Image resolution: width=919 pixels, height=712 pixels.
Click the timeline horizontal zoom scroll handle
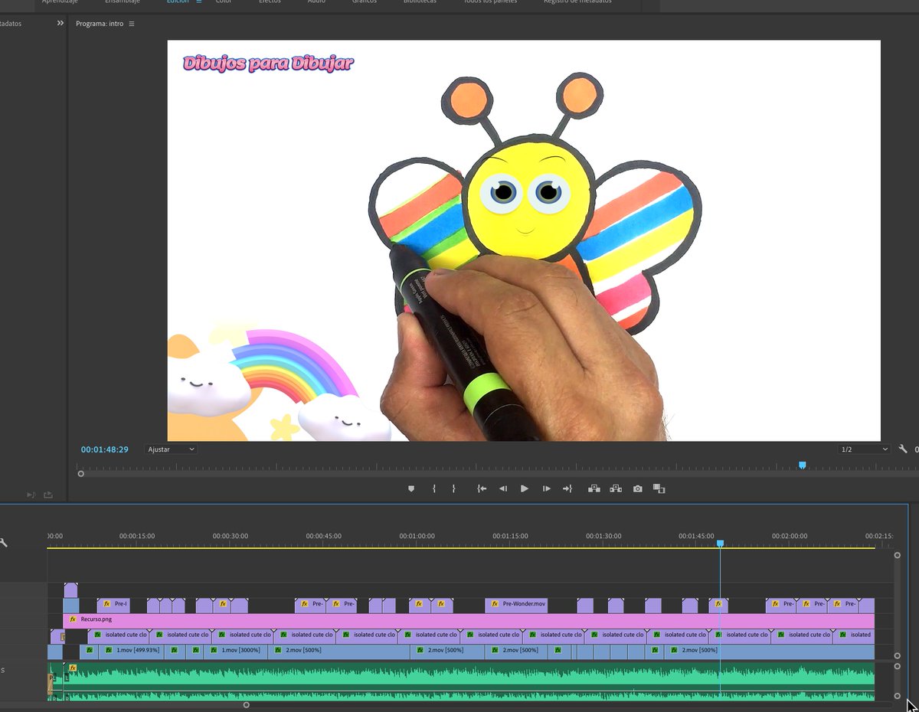(x=246, y=704)
